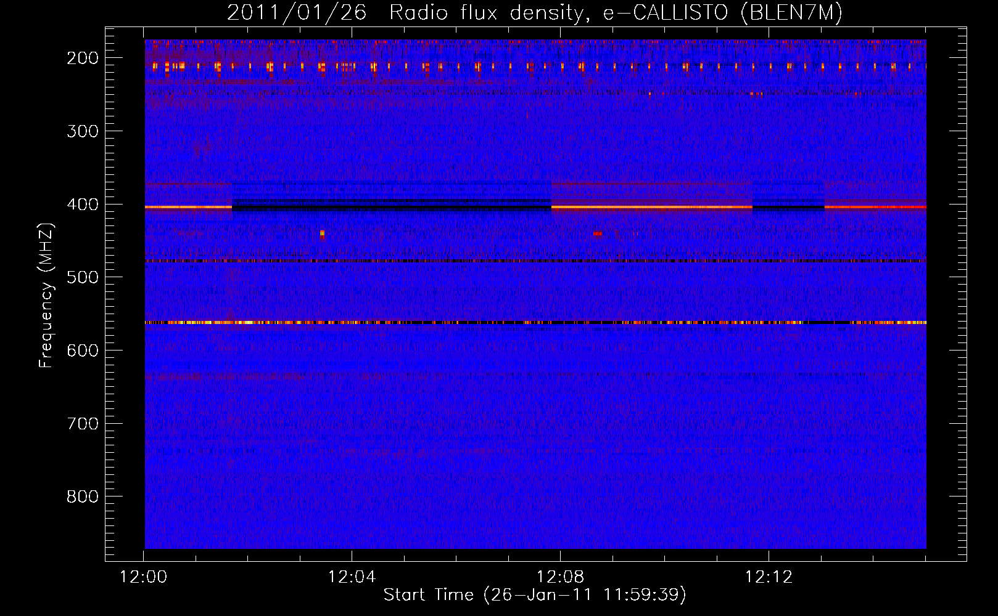Viewport: 998px width, 616px height.
Task: Click the dark band near 400 MHz
Action: (391, 206)
